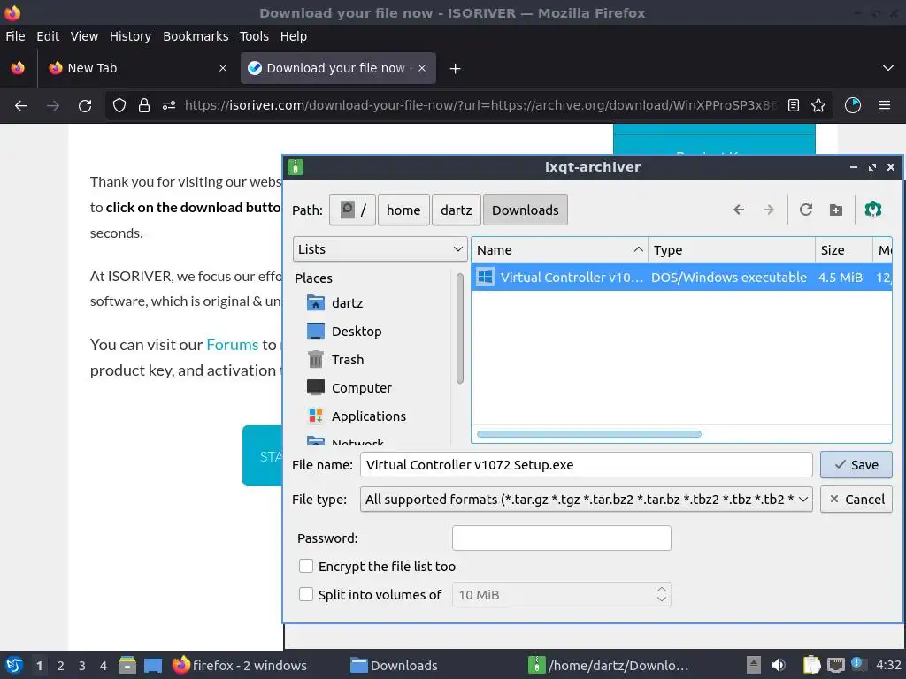Screen dimensions: 906x679
Task: Click Cancel in the archiver dialog
Action: click(x=856, y=500)
